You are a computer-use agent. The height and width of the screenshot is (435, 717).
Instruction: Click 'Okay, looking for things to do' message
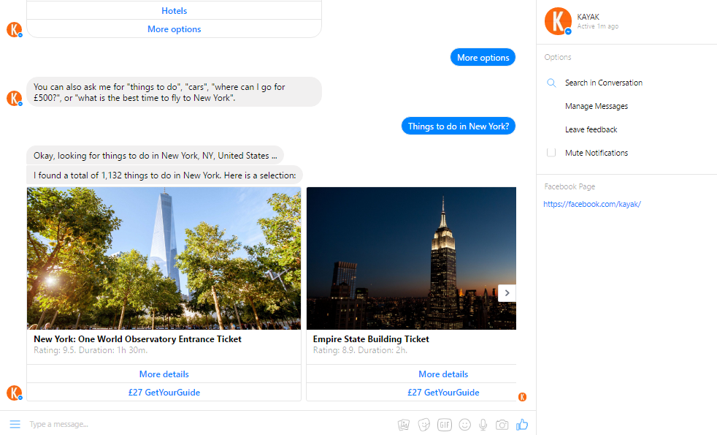(155, 156)
